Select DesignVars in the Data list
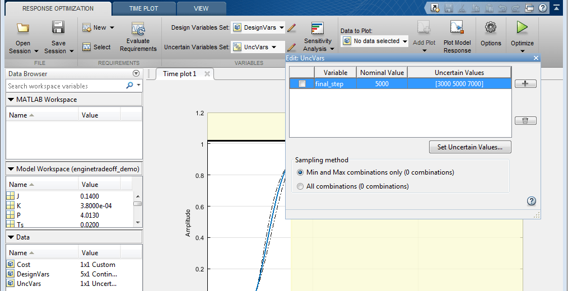Viewport: 568px width, 291px height. [x=33, y=274]
